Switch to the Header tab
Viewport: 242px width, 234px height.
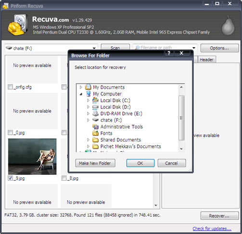coord(207,60)
